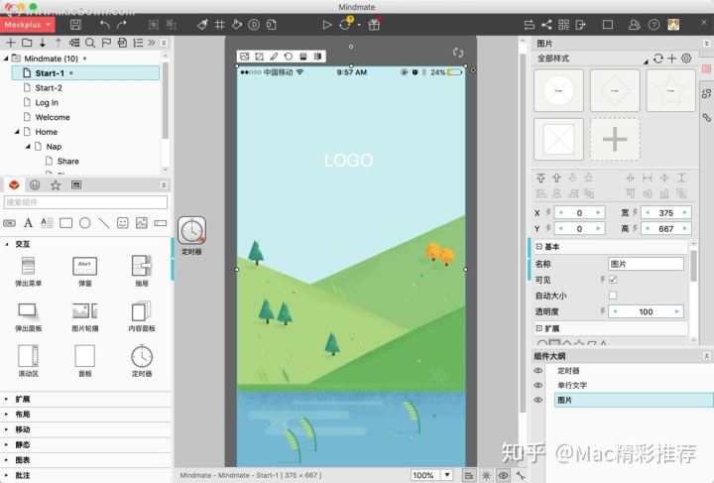The image size is (714, 483).
Task: Undo the last action
Action: [104, 25]
